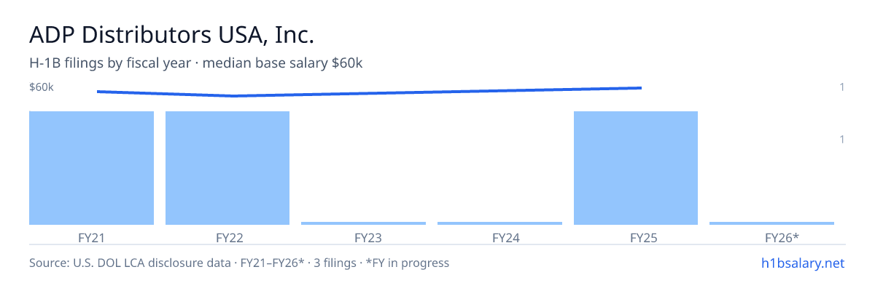The width and height of the screenshot is (875, 291).
Task: Click the small FY24 bar
Action: [499, 223]
